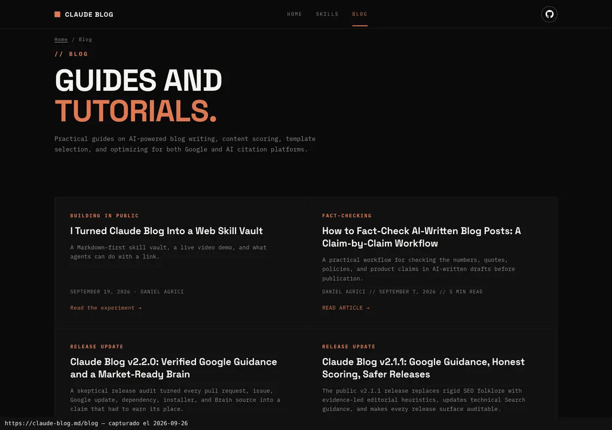Click the 'Fact-Checking' category label

coord(347,216)
